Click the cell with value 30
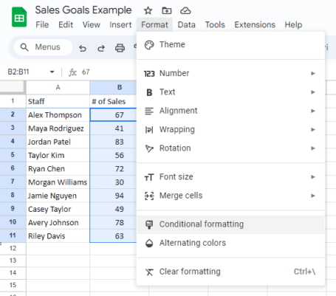 [113, 182]
